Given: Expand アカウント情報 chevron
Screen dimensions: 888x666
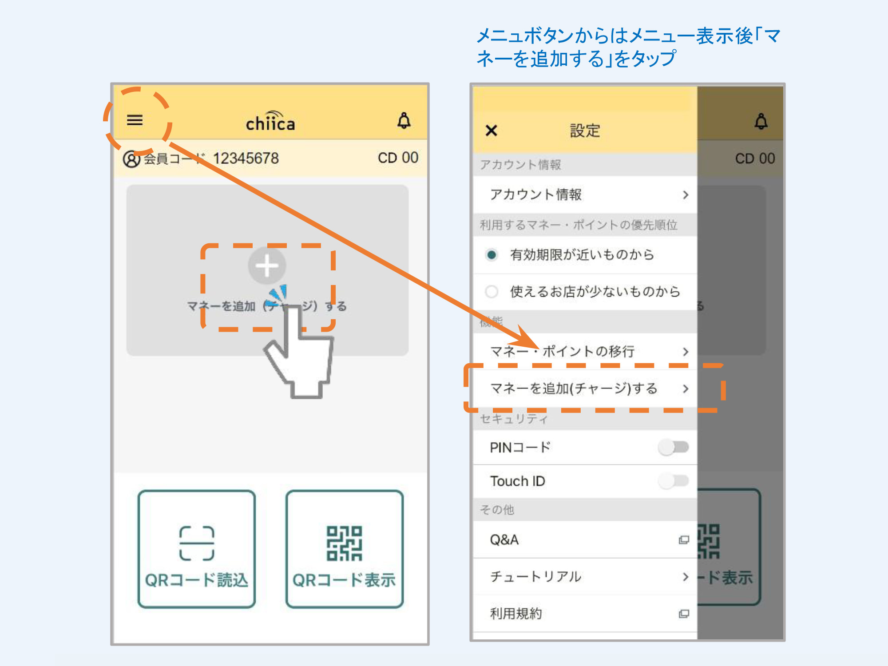Looking at the screenshot, I should tap(686, 195).
